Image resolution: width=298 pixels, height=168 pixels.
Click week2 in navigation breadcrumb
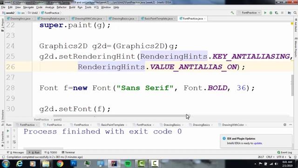pos(8,13)
